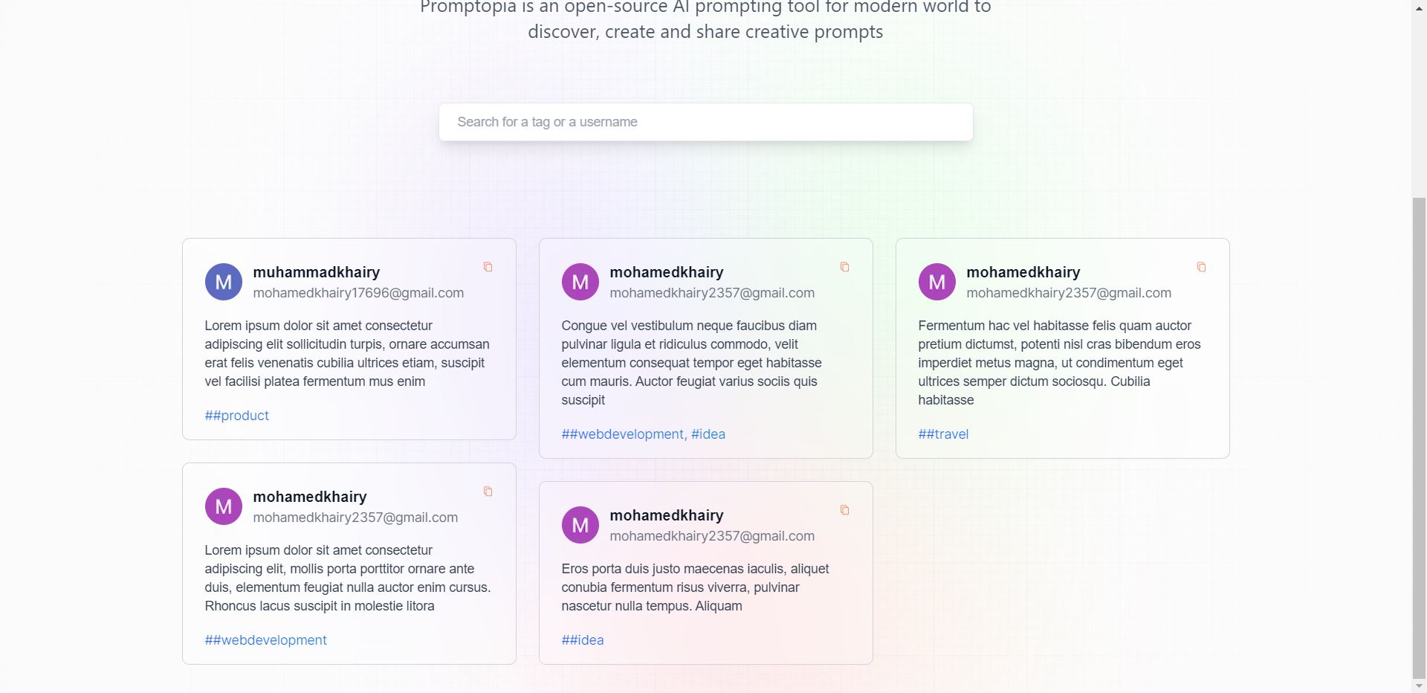
Task: Copy the webdevelopment prompt by mohamedkhairy
Action: tap(845, 267)
